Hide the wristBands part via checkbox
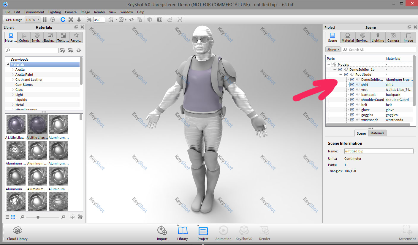 (x=352, y=120)
